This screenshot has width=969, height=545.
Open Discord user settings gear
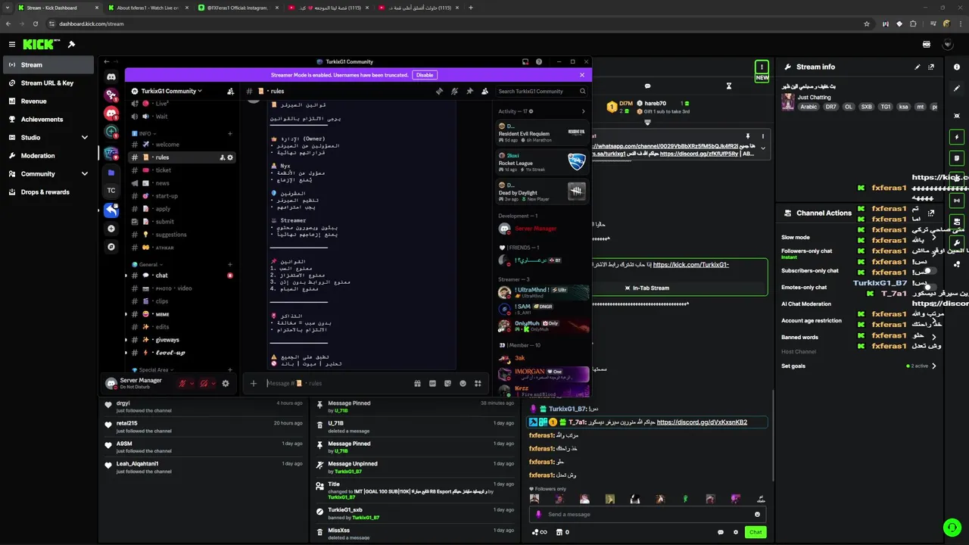[x=225, y=384]
